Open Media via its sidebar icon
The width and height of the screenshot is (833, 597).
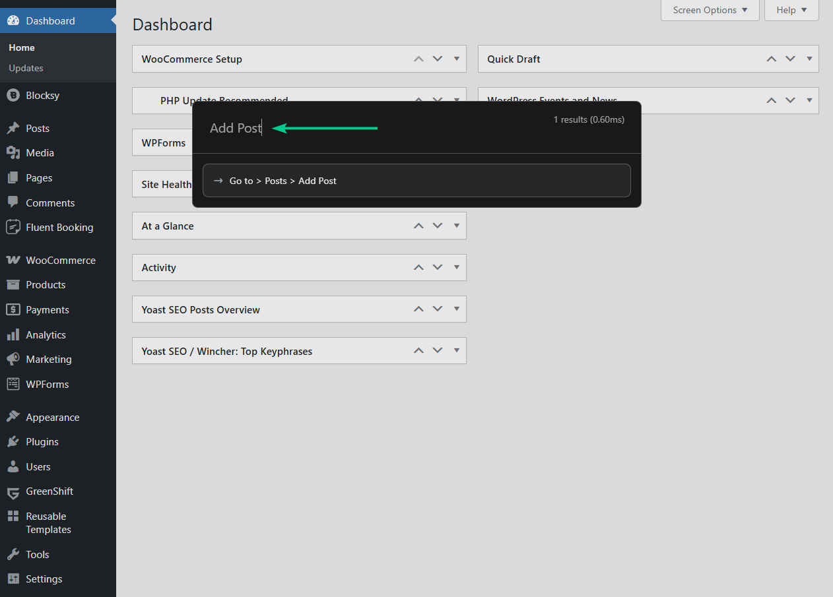13,153
